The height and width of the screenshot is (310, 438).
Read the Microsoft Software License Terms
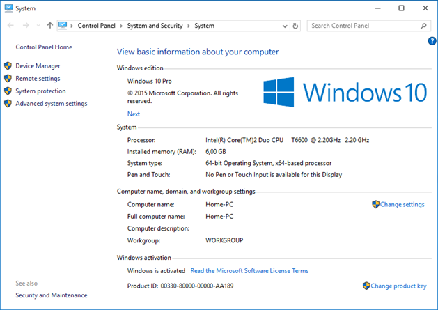point(249,270)
